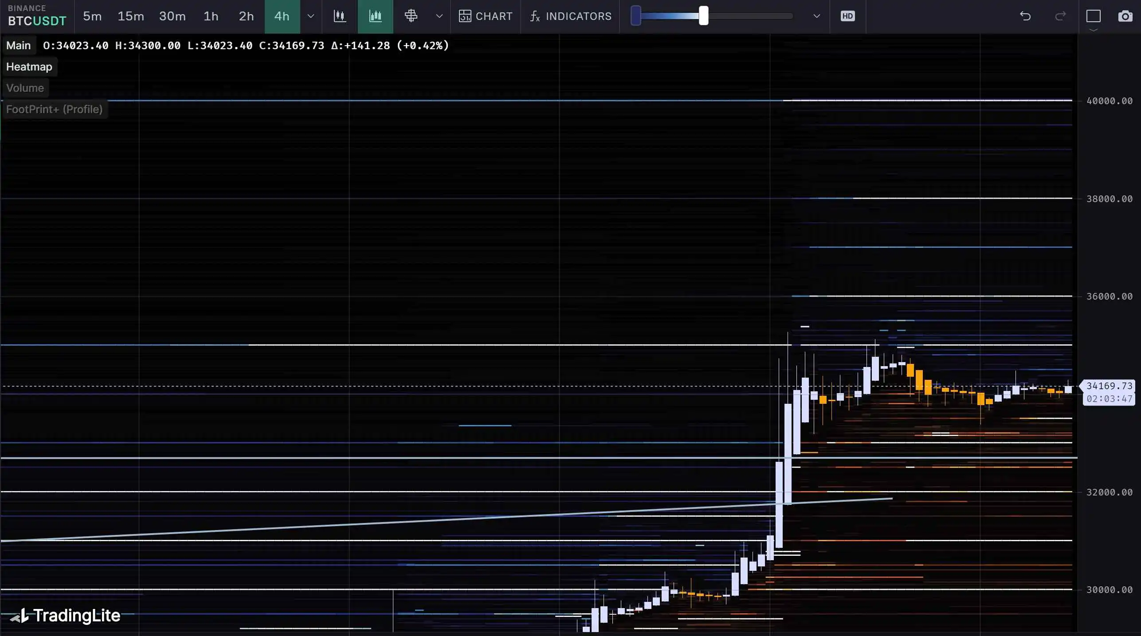
Task: Toggle the Volume layer label
Action: click(x=25, y=88)
